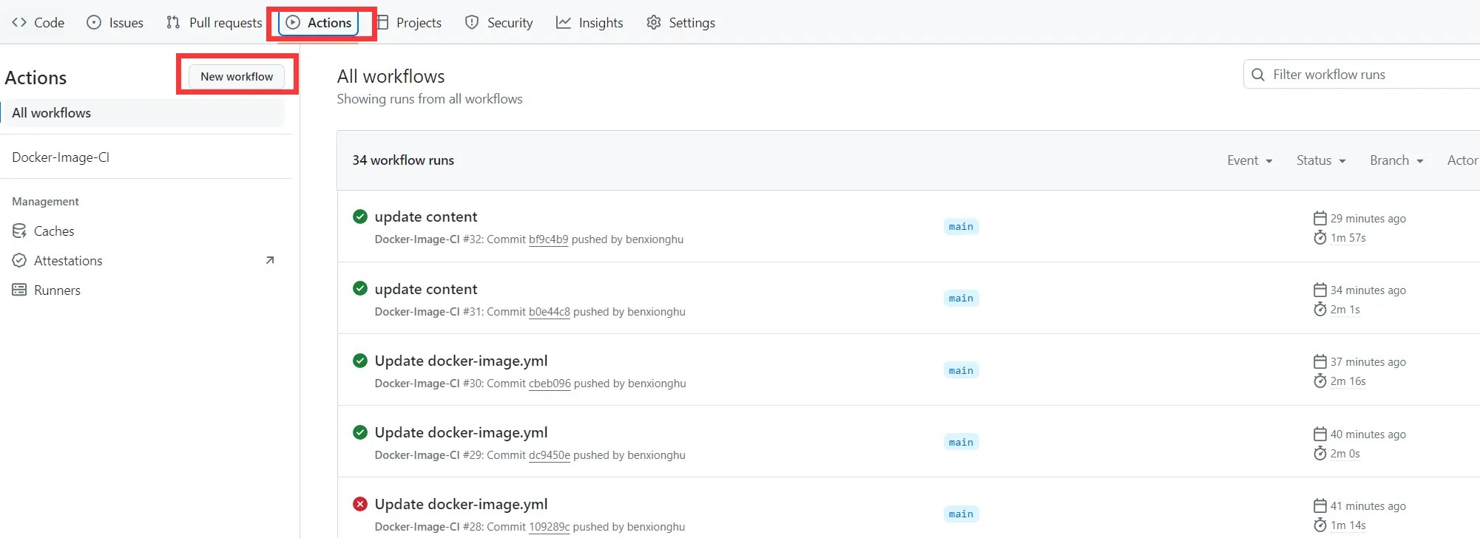Click the main branch badge on run #32

point(961,227)
